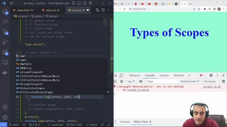Clear the console
The width and height of the screenshot is (227, 127).
(121, 81)
